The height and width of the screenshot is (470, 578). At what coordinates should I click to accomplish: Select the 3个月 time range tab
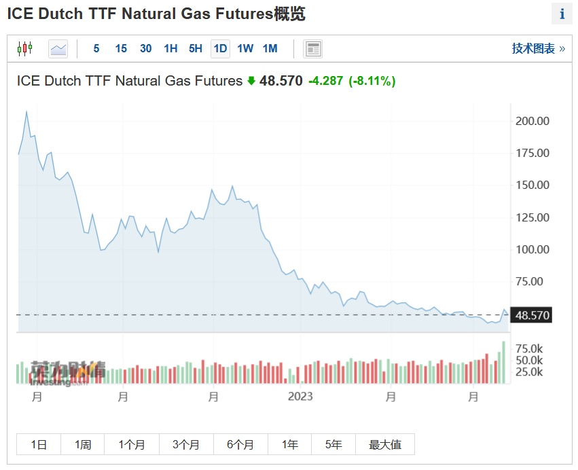(x=186, y=445)
